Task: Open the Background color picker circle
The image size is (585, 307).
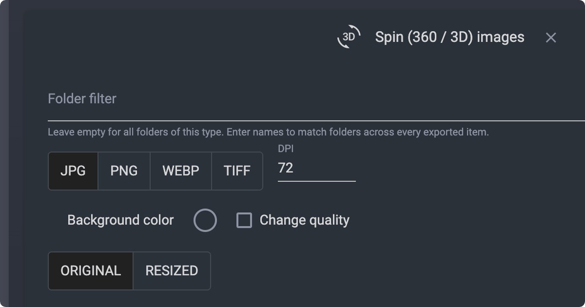Action: [x=205, y=220]
